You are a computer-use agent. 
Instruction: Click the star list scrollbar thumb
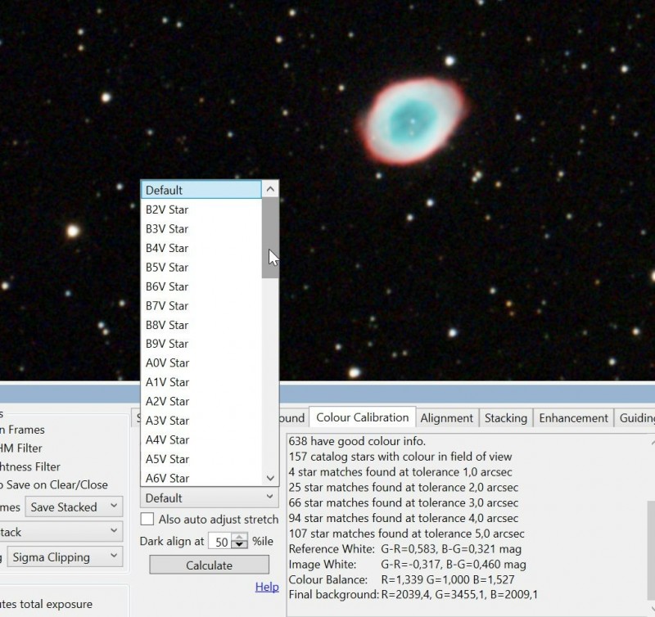[x=270, y=237]
